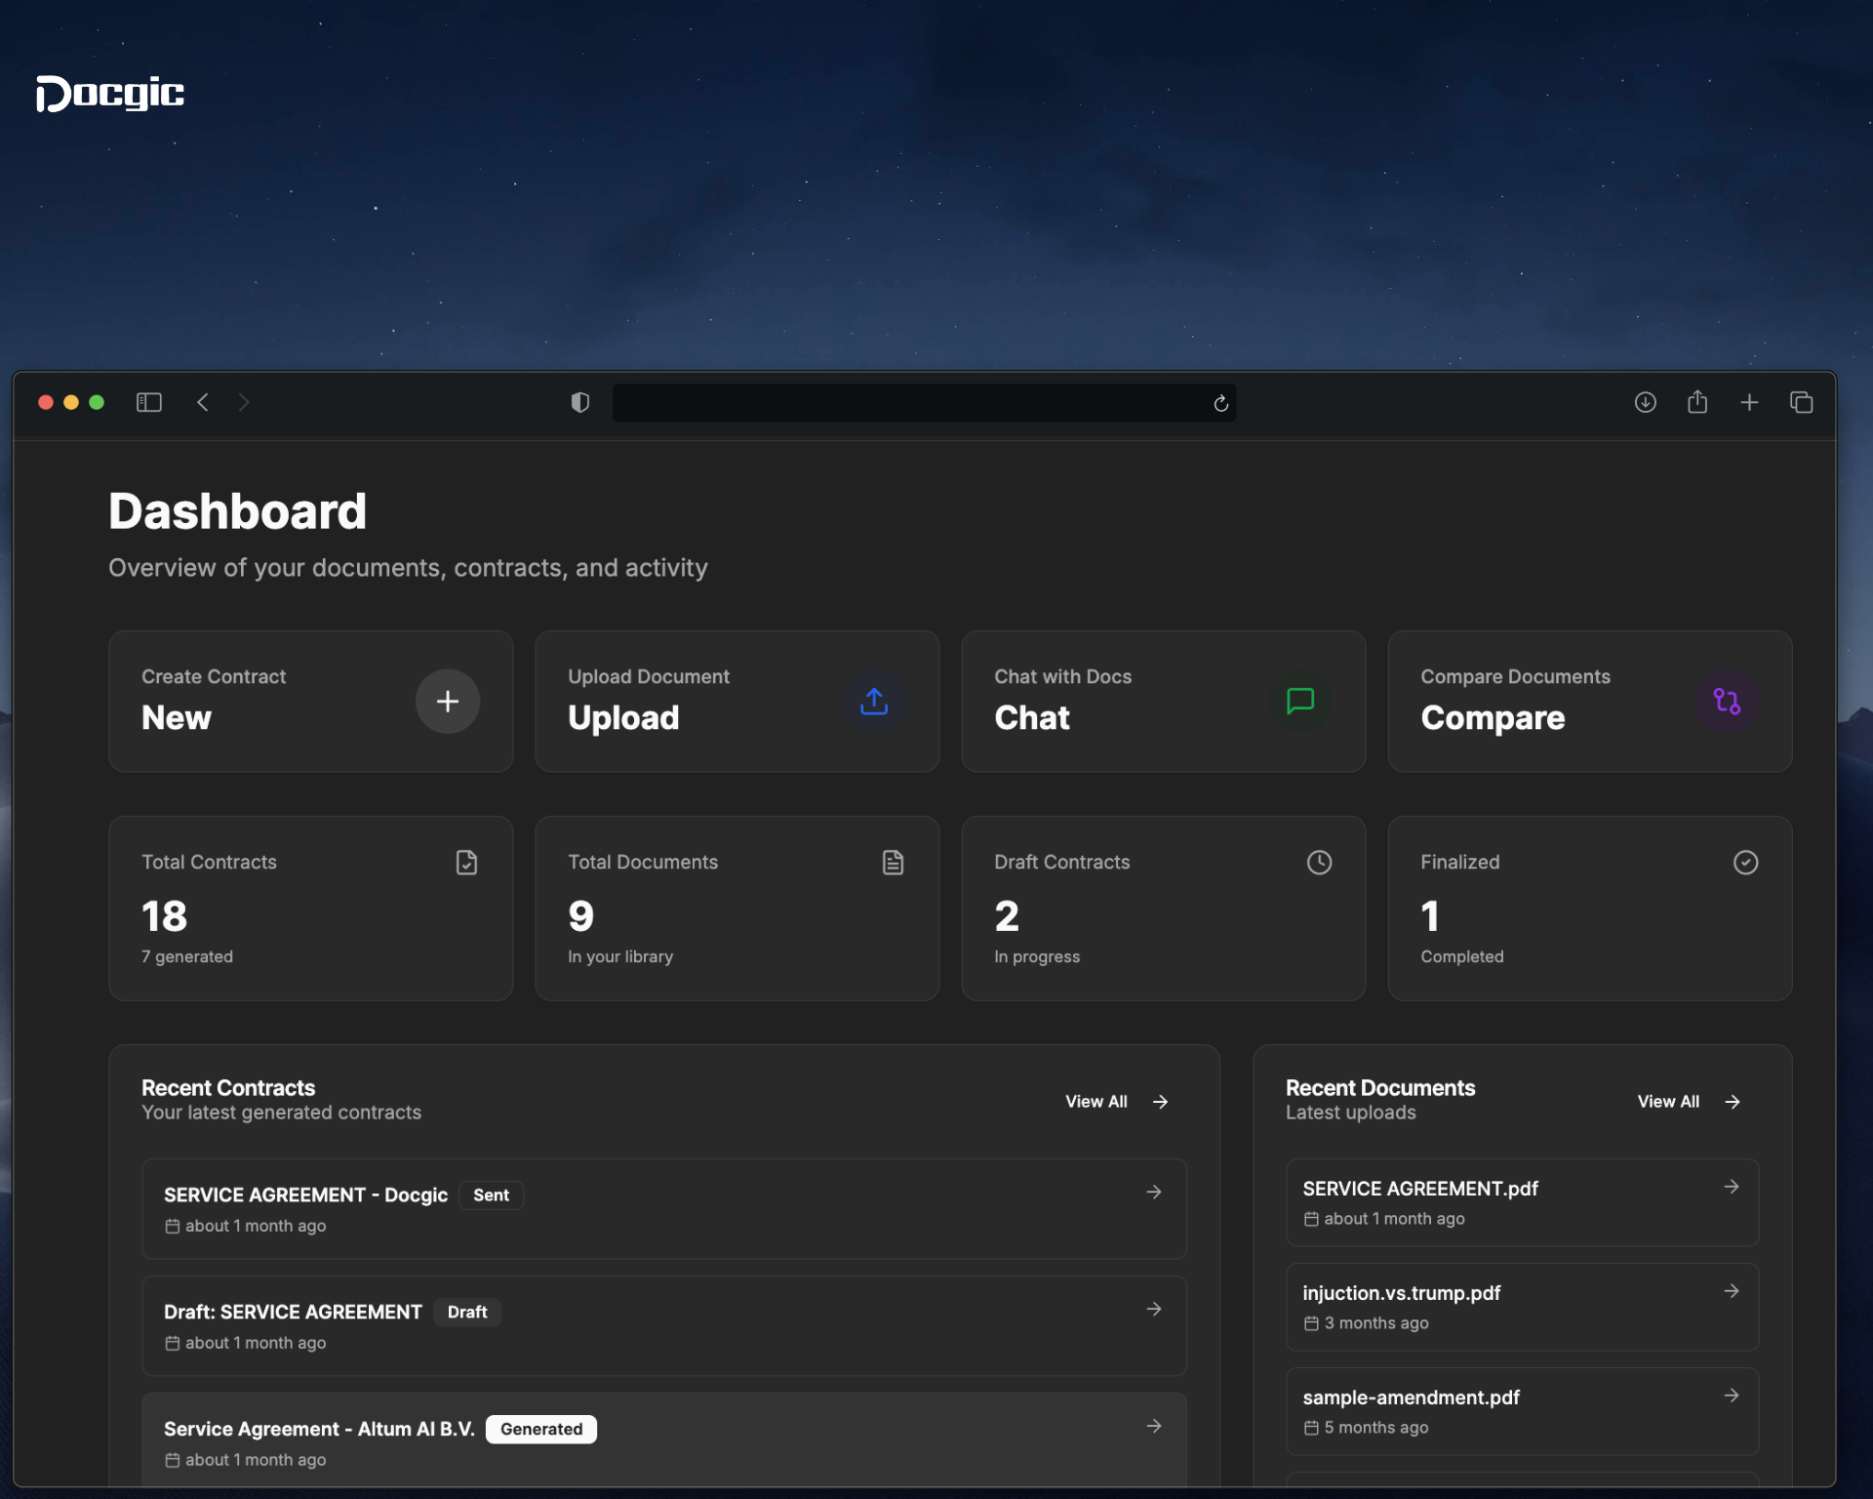Click View All in Recent Contracts

click(x=1096, y=1101)
